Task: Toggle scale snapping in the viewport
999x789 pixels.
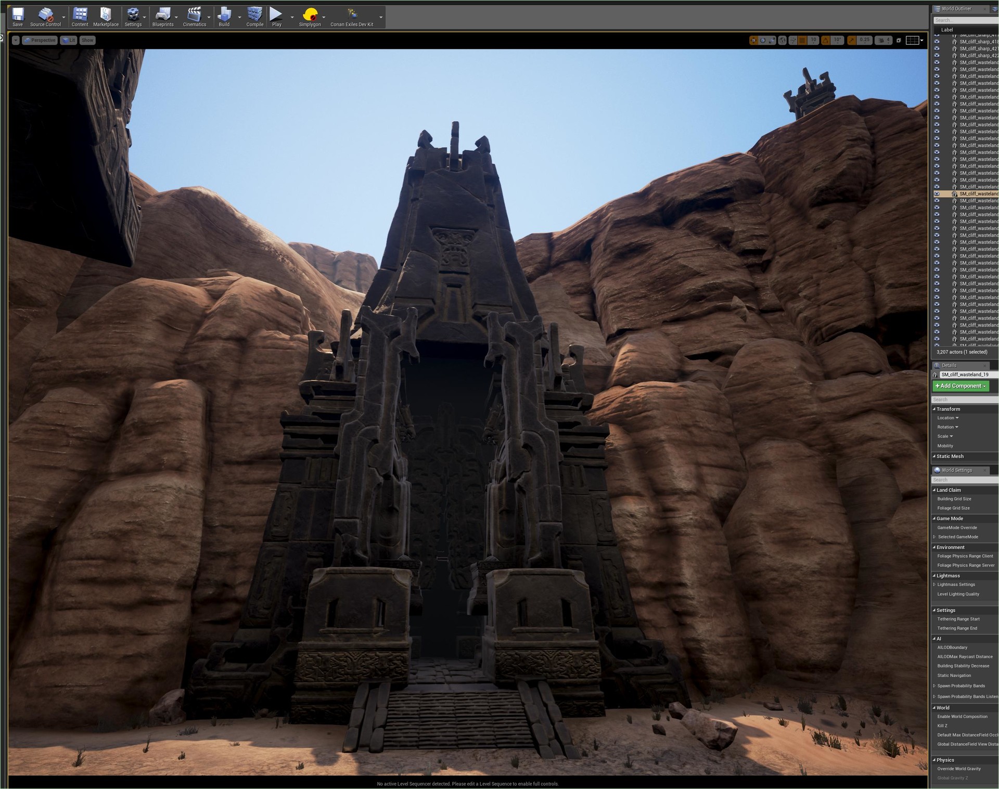Action: click(x=852, y=40)
